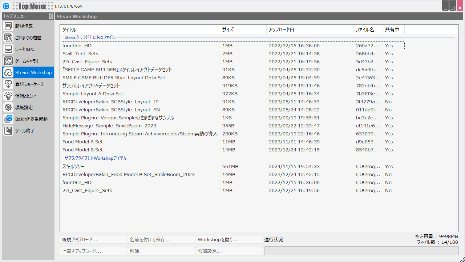Open Preferences (環境設定) gear icon
This screenshot has width=465, height=262.
tap(8, 107)
